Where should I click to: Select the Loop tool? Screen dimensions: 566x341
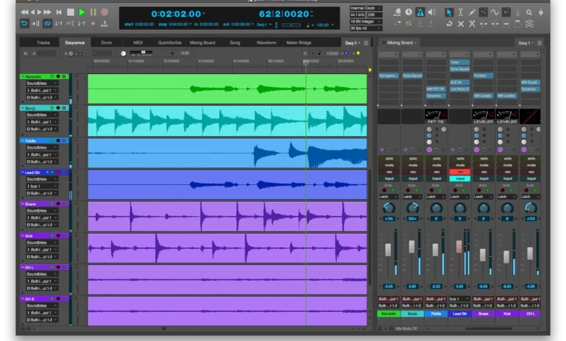point(449,24)
